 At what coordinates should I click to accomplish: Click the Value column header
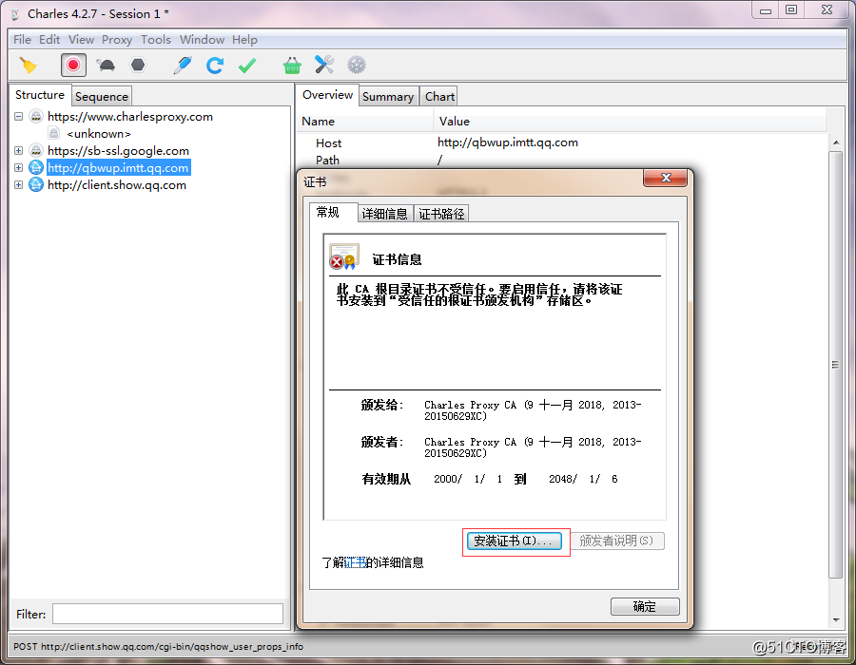click(630, 121)
